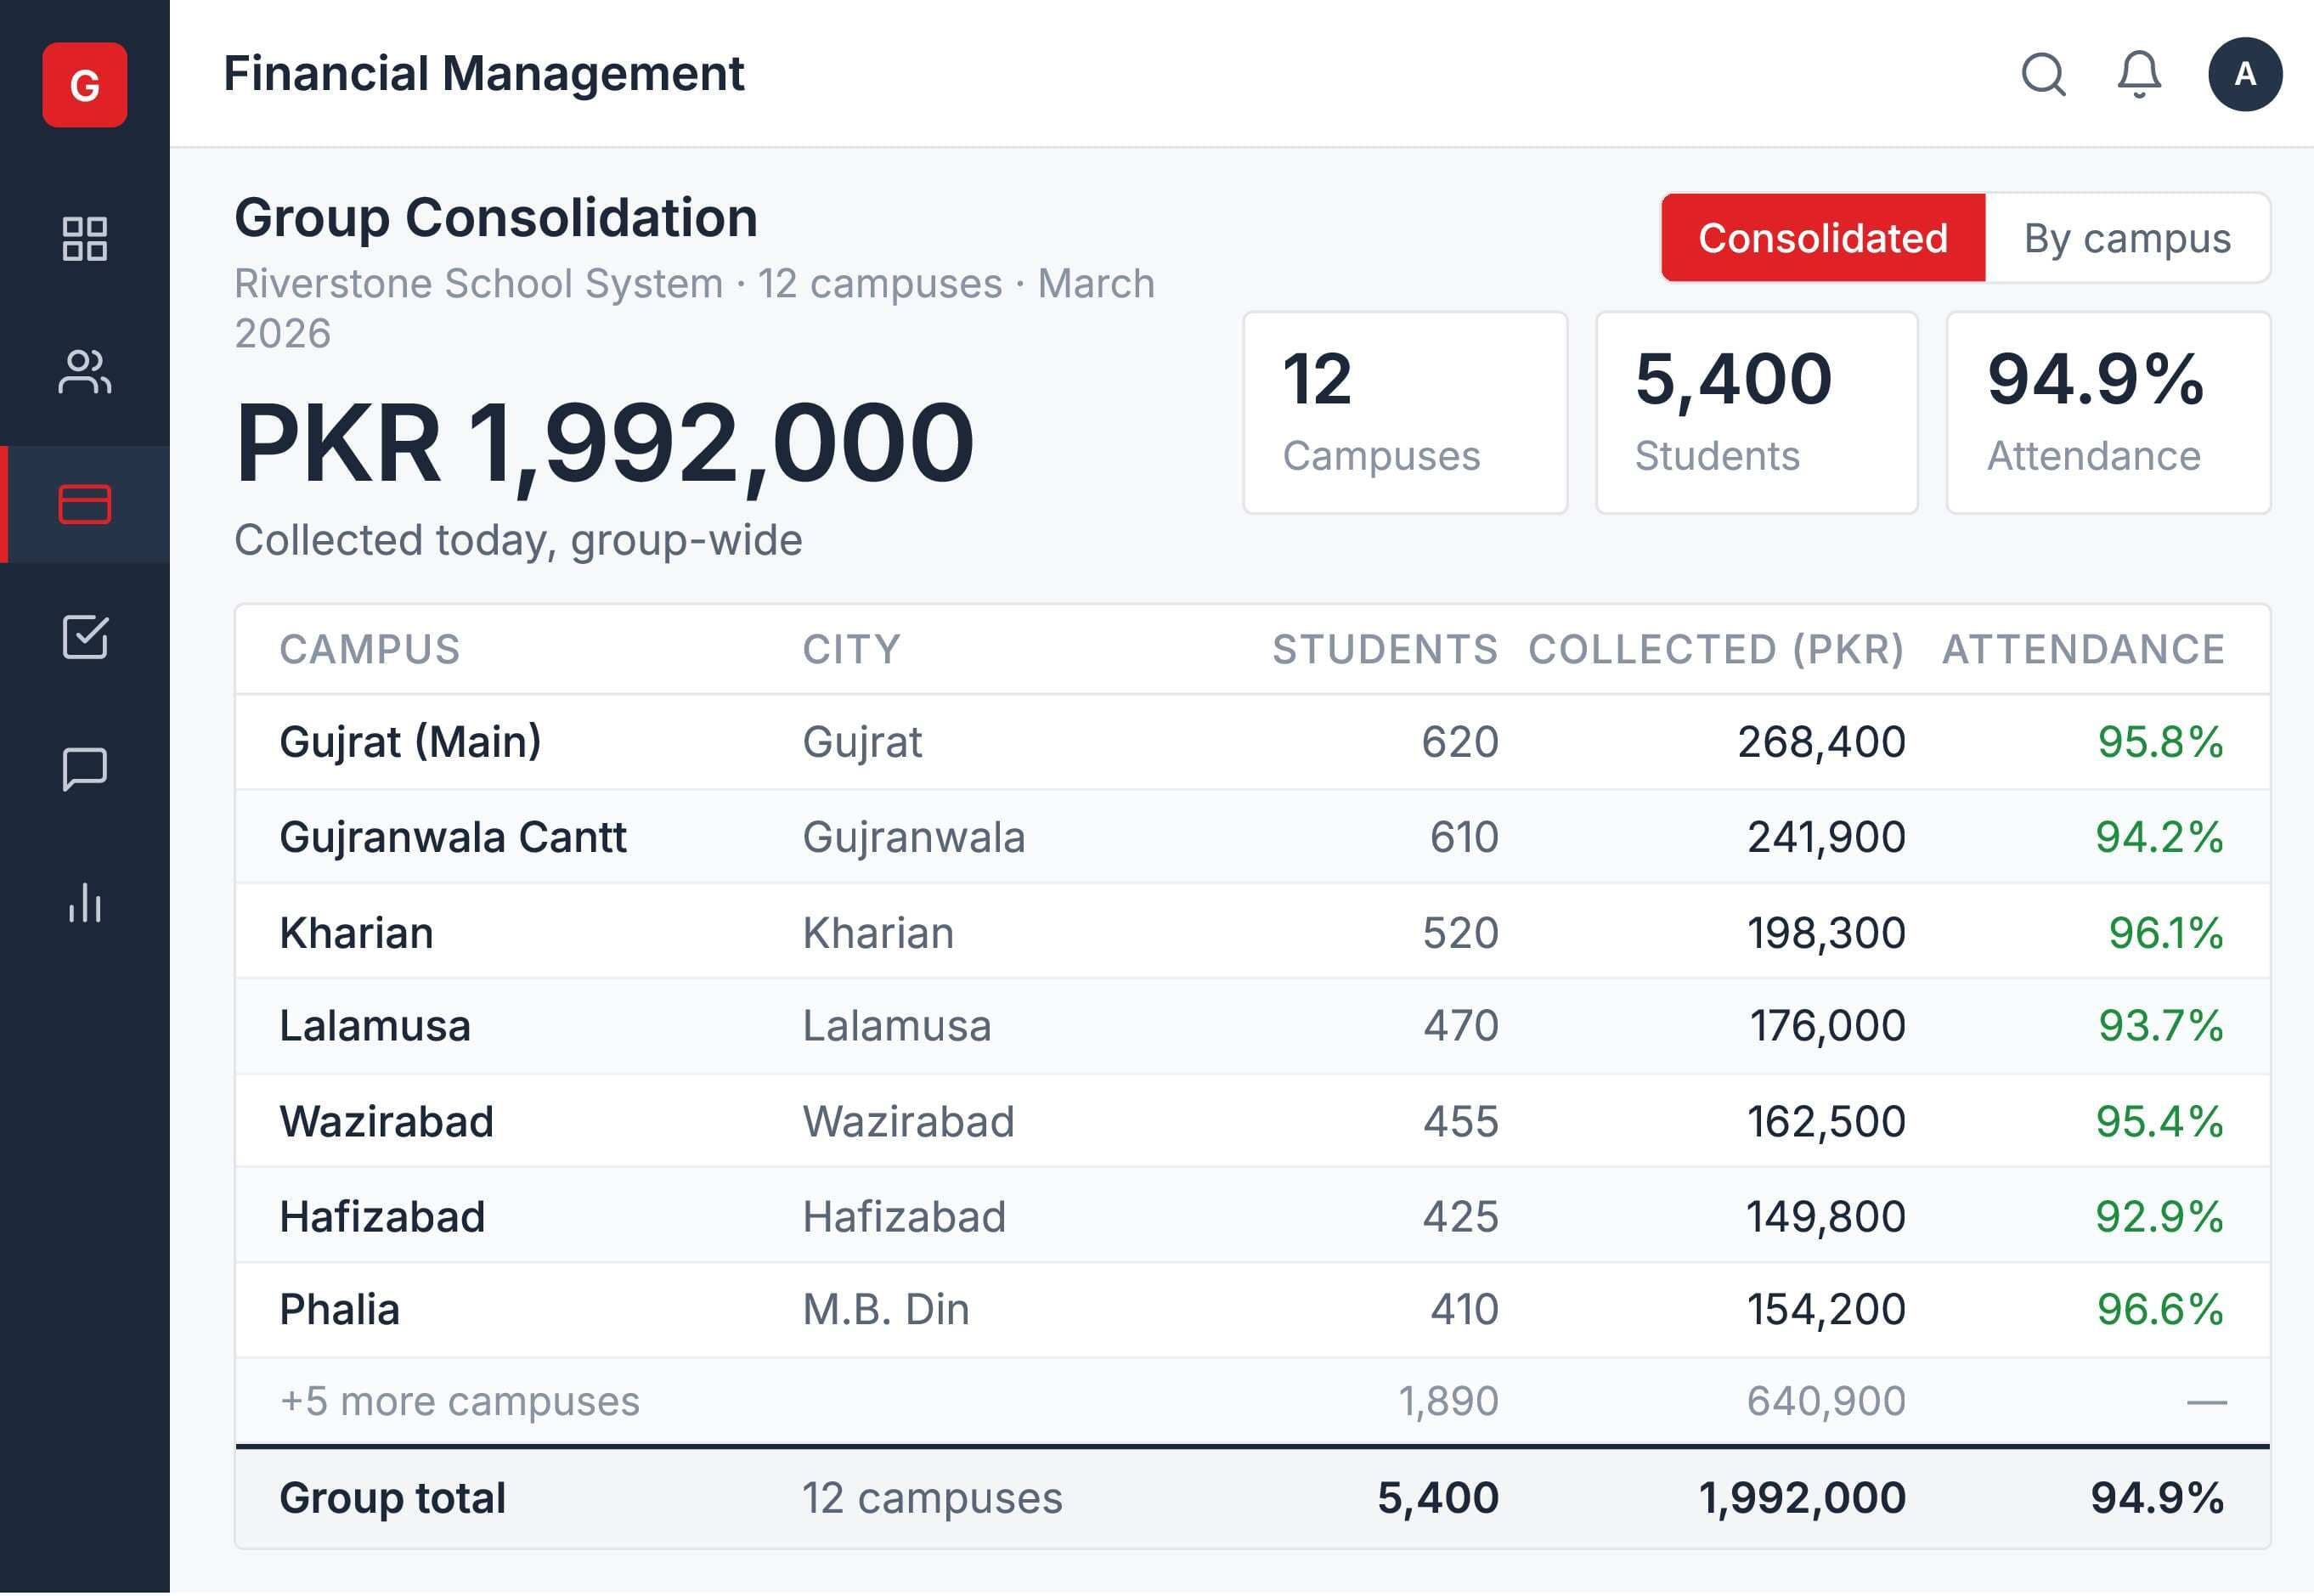Open the notifications bell
Image resolution: width=2314 pixels, height=1596 pixels.
(x=2139, y=74)
